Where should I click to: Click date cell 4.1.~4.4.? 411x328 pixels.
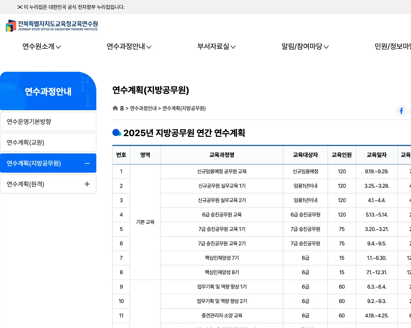[377, 200]
